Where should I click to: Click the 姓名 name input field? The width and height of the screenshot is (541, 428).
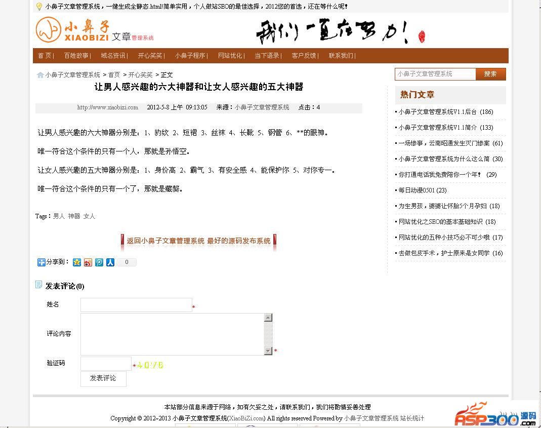136,305
